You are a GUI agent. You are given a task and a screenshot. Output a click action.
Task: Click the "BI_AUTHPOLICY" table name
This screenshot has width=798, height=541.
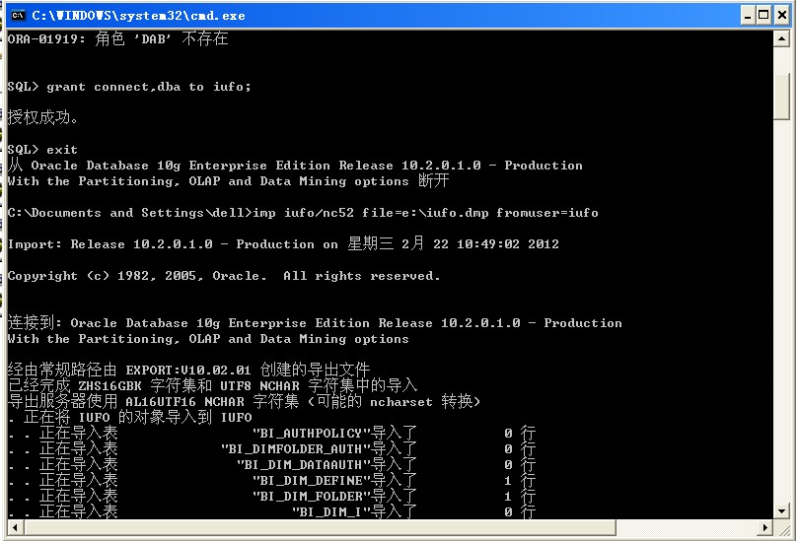click(x=311, y=434)
